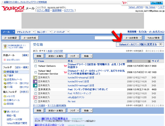Filter the inbox by 未読

(x=50, y=51)
